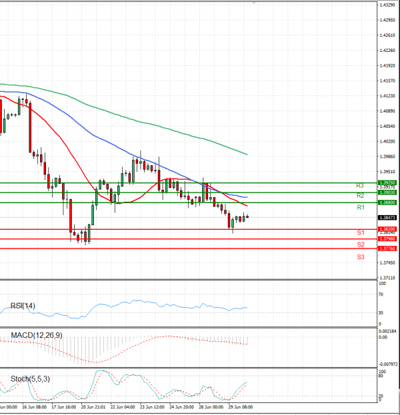
Task: Click the S1 support label
Action: tap(361, 233)
